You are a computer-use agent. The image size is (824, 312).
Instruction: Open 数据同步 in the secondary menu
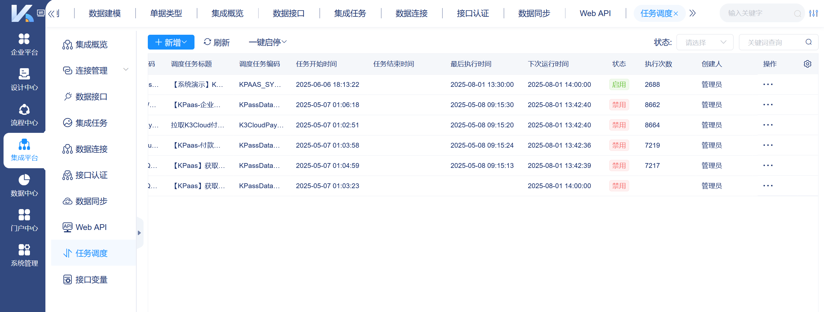(91, 201)
